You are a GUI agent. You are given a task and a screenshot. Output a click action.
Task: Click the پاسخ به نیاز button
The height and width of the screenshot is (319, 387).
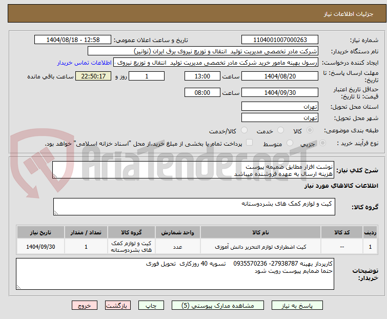tap(297, 306)
